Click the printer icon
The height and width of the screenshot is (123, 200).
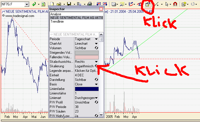point(90,4)
